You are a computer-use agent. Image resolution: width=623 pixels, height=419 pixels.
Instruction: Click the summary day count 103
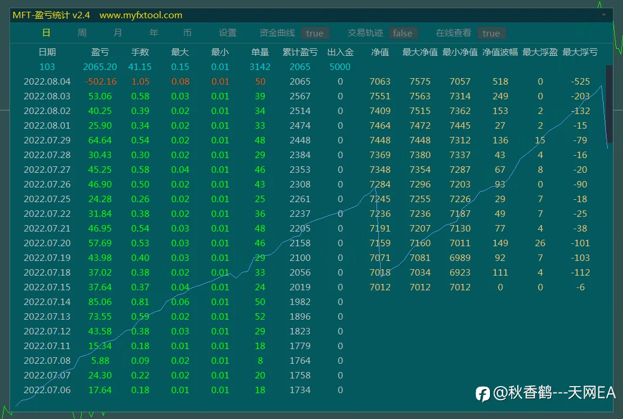(x=47, y=66)
